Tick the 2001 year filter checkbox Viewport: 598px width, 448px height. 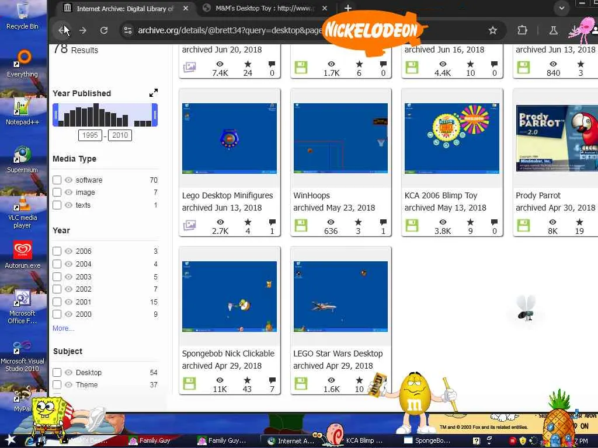(57, 302)
